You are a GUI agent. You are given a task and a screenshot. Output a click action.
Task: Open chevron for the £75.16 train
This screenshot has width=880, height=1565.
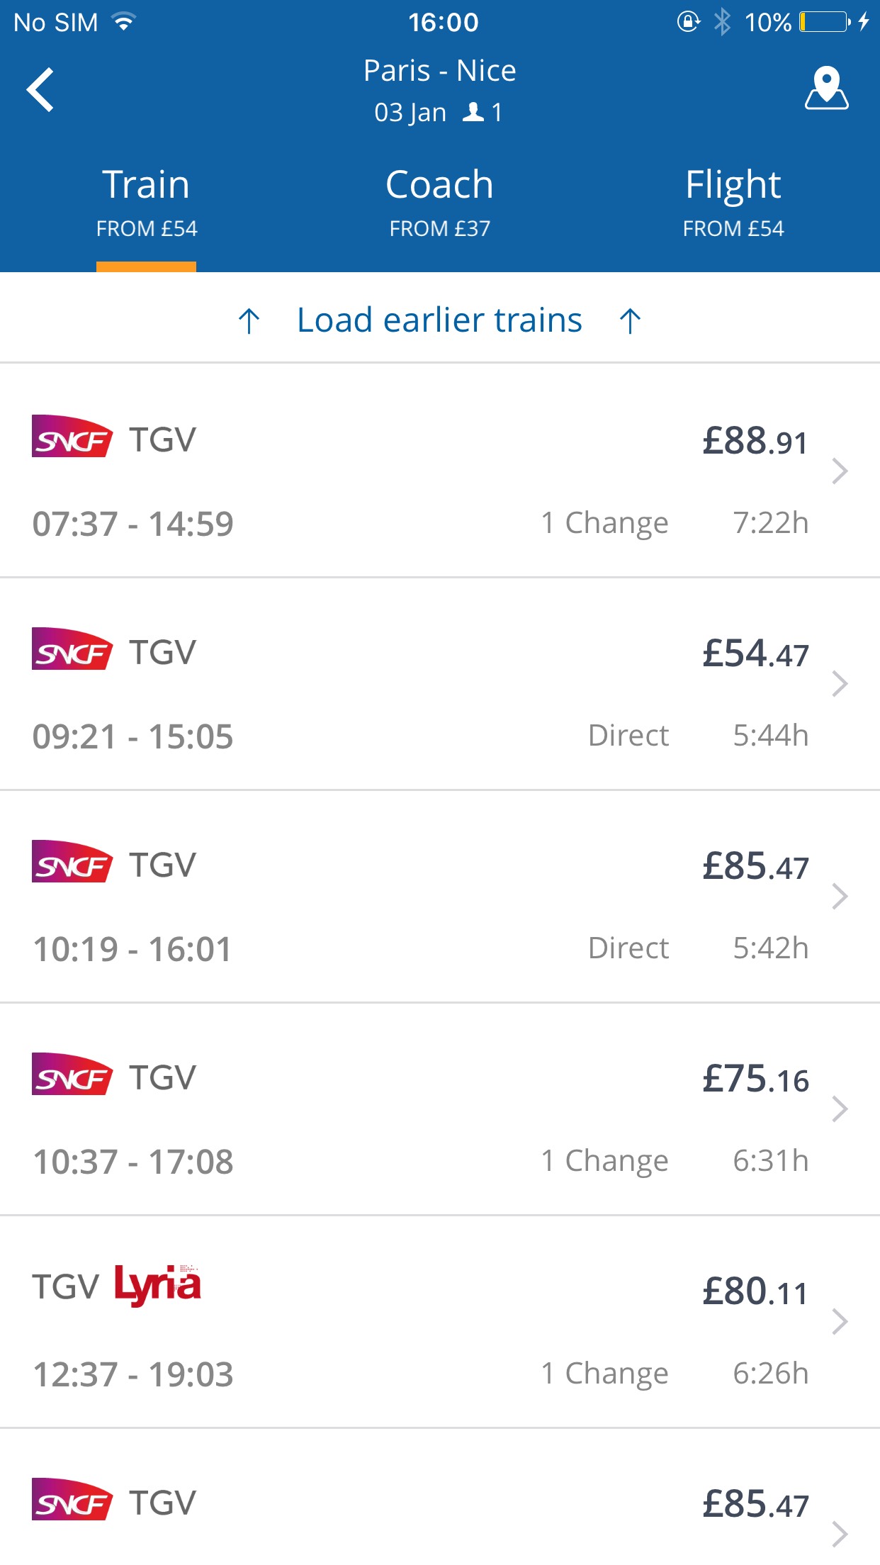[840, 1109]
